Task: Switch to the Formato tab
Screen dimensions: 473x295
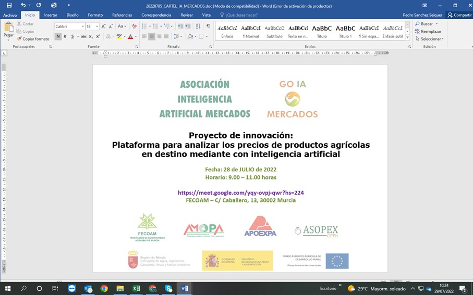Action: pos(95,15)
